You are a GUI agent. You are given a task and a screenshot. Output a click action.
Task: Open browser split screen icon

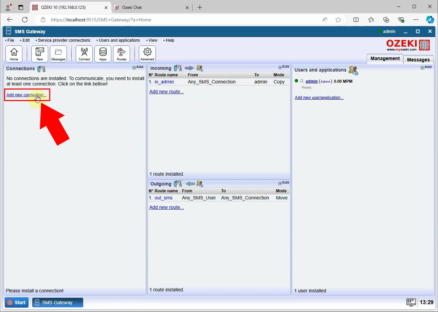(x=356, y=20)
